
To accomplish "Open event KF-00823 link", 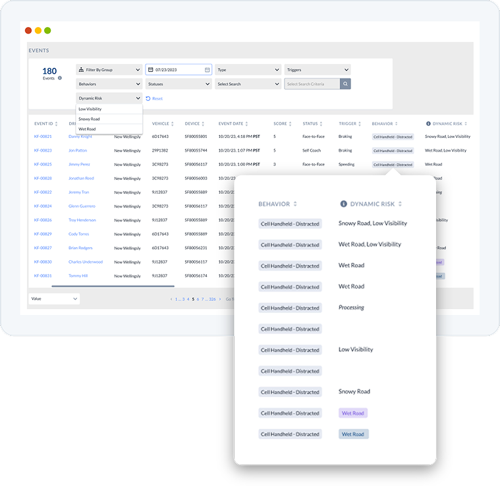I will (43, 150).
